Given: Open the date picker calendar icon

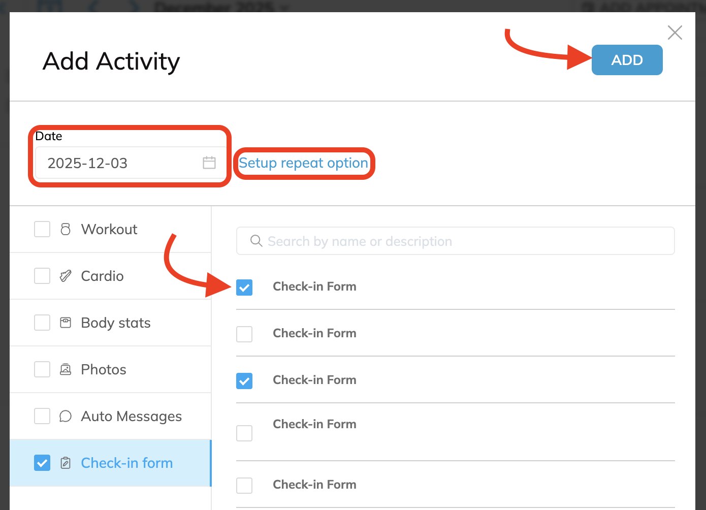Looking at the screenshot, I should [209, 163].
